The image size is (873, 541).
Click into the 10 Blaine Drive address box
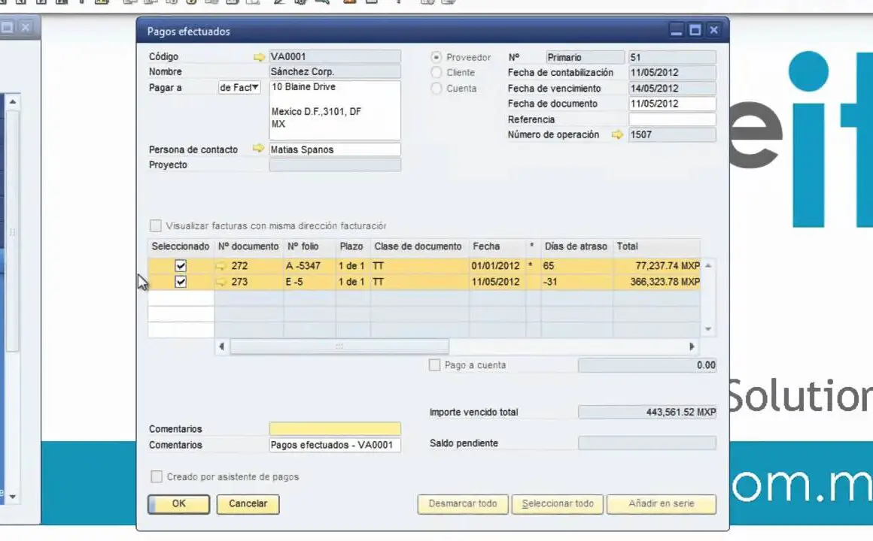335,110
